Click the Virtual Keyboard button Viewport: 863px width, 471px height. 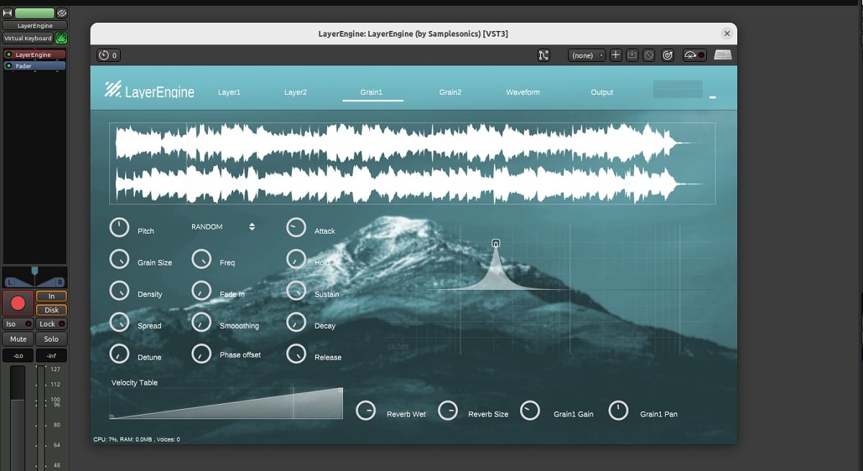click(28, 38)
